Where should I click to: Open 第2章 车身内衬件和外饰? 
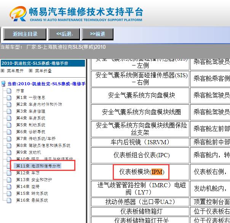39,104
